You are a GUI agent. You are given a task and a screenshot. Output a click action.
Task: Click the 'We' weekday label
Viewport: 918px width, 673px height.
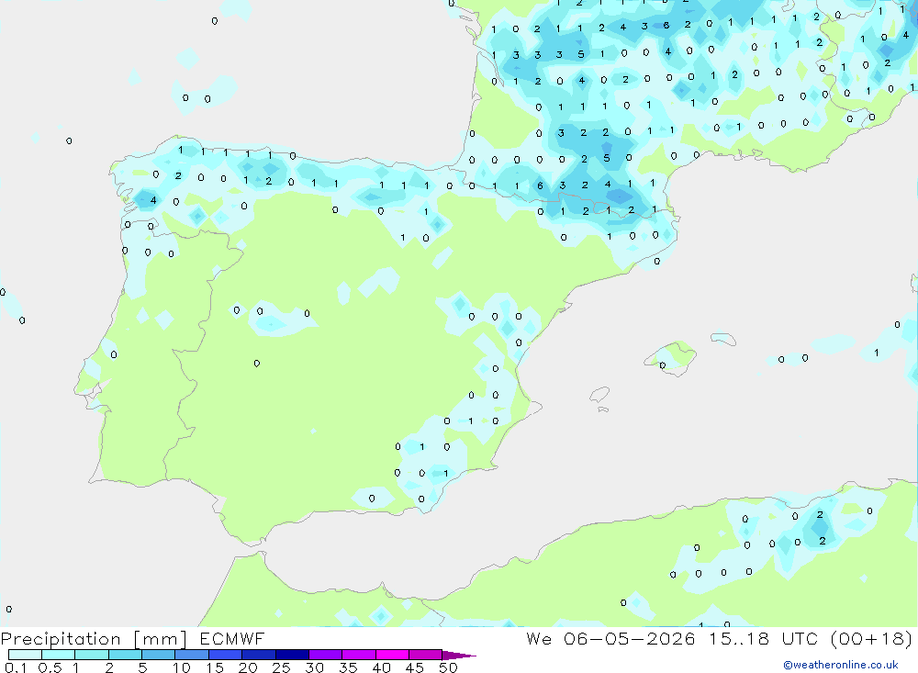coord(539,638)
